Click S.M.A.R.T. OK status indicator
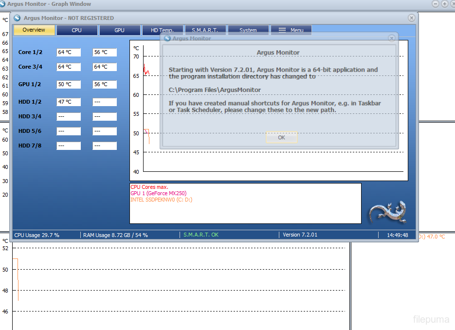Screen dimensions: 455x330 pyautogui.click(x=201, y=235)
